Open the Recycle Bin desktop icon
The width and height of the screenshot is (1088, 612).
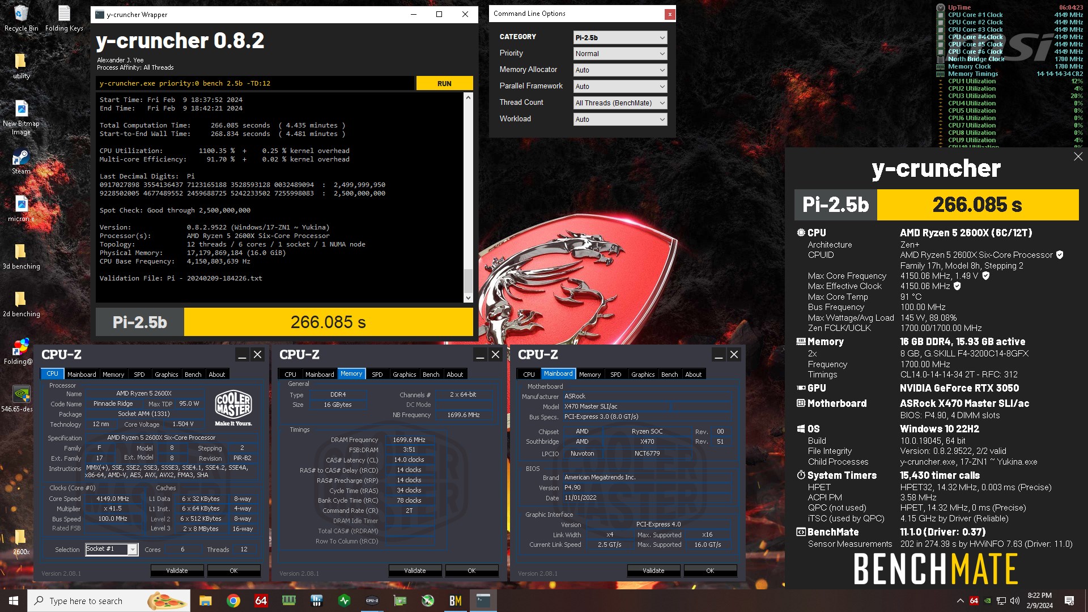tap(21, 18)
